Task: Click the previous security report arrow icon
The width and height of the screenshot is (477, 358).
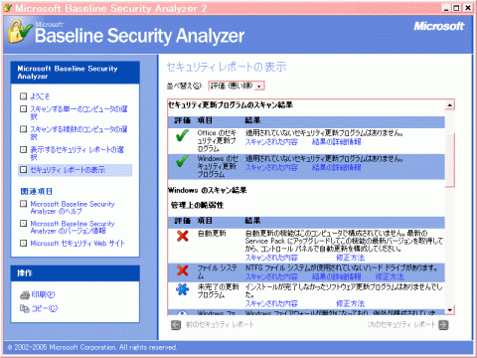Action: click(x=176, y=325)
